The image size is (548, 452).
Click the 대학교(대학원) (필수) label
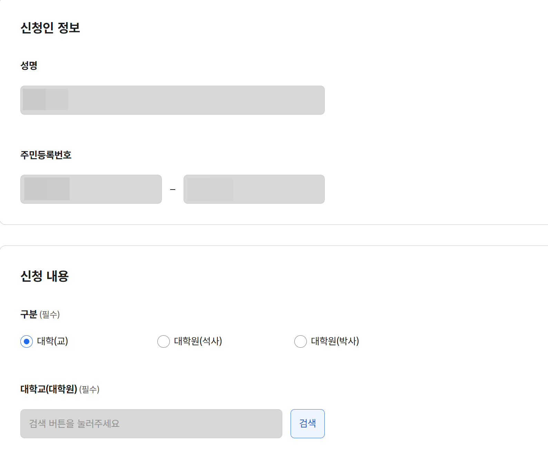coord(60,389)
